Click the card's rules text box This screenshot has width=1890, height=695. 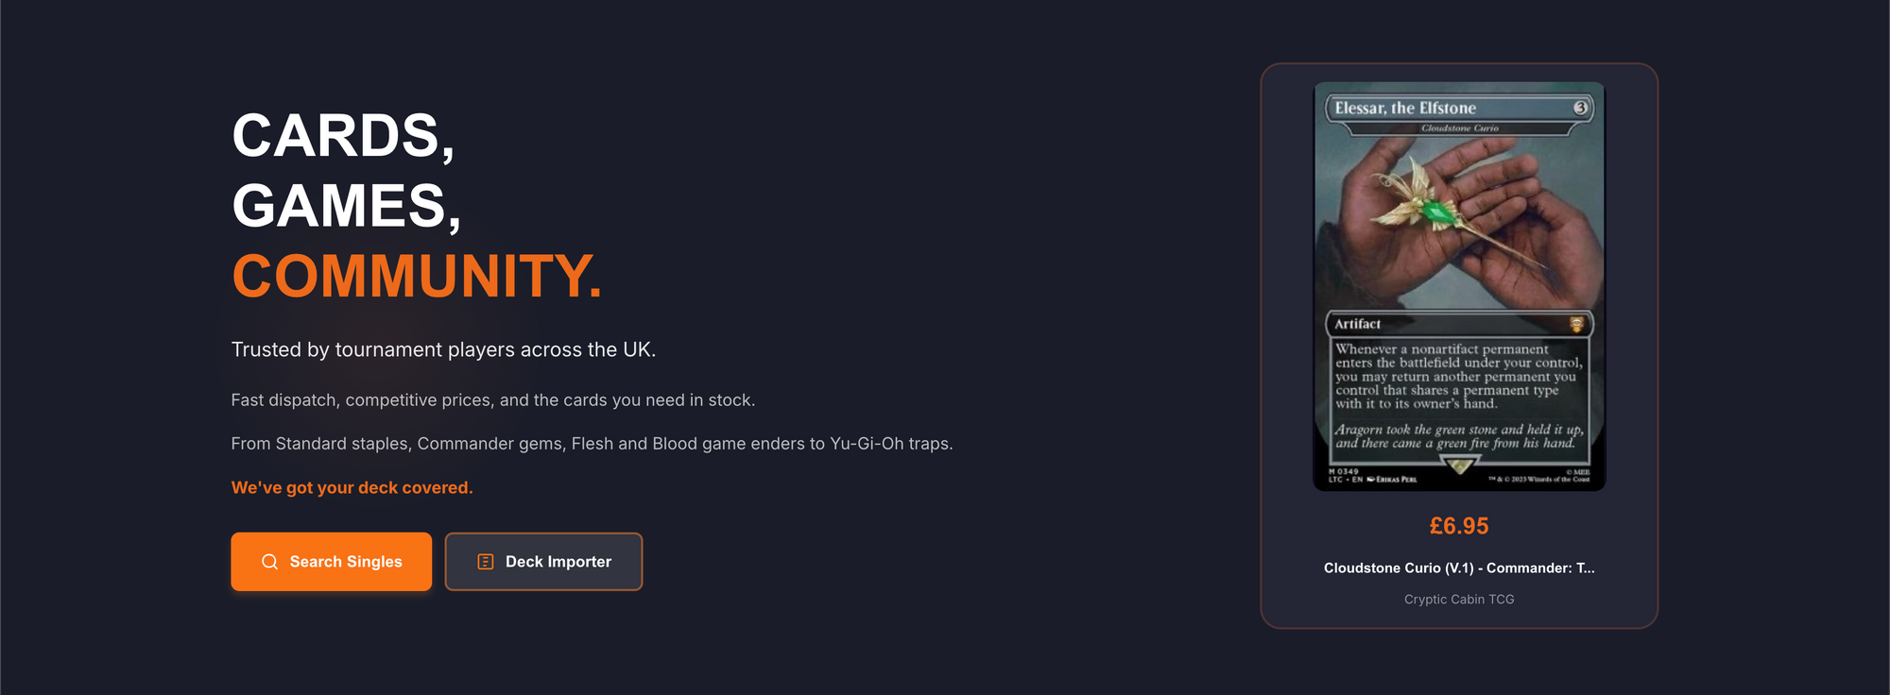pos(1458,377)
